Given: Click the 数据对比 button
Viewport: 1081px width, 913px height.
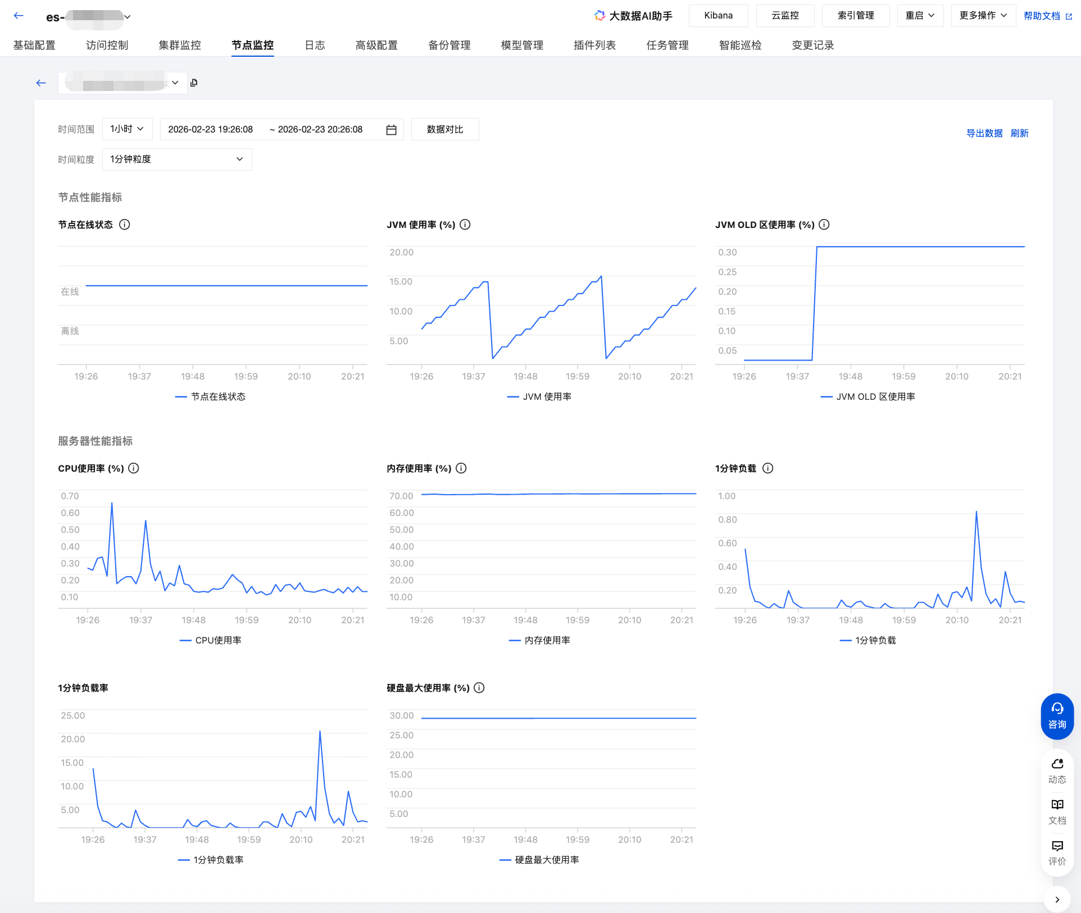Looking at the screenshot, I should pos(445,130).
